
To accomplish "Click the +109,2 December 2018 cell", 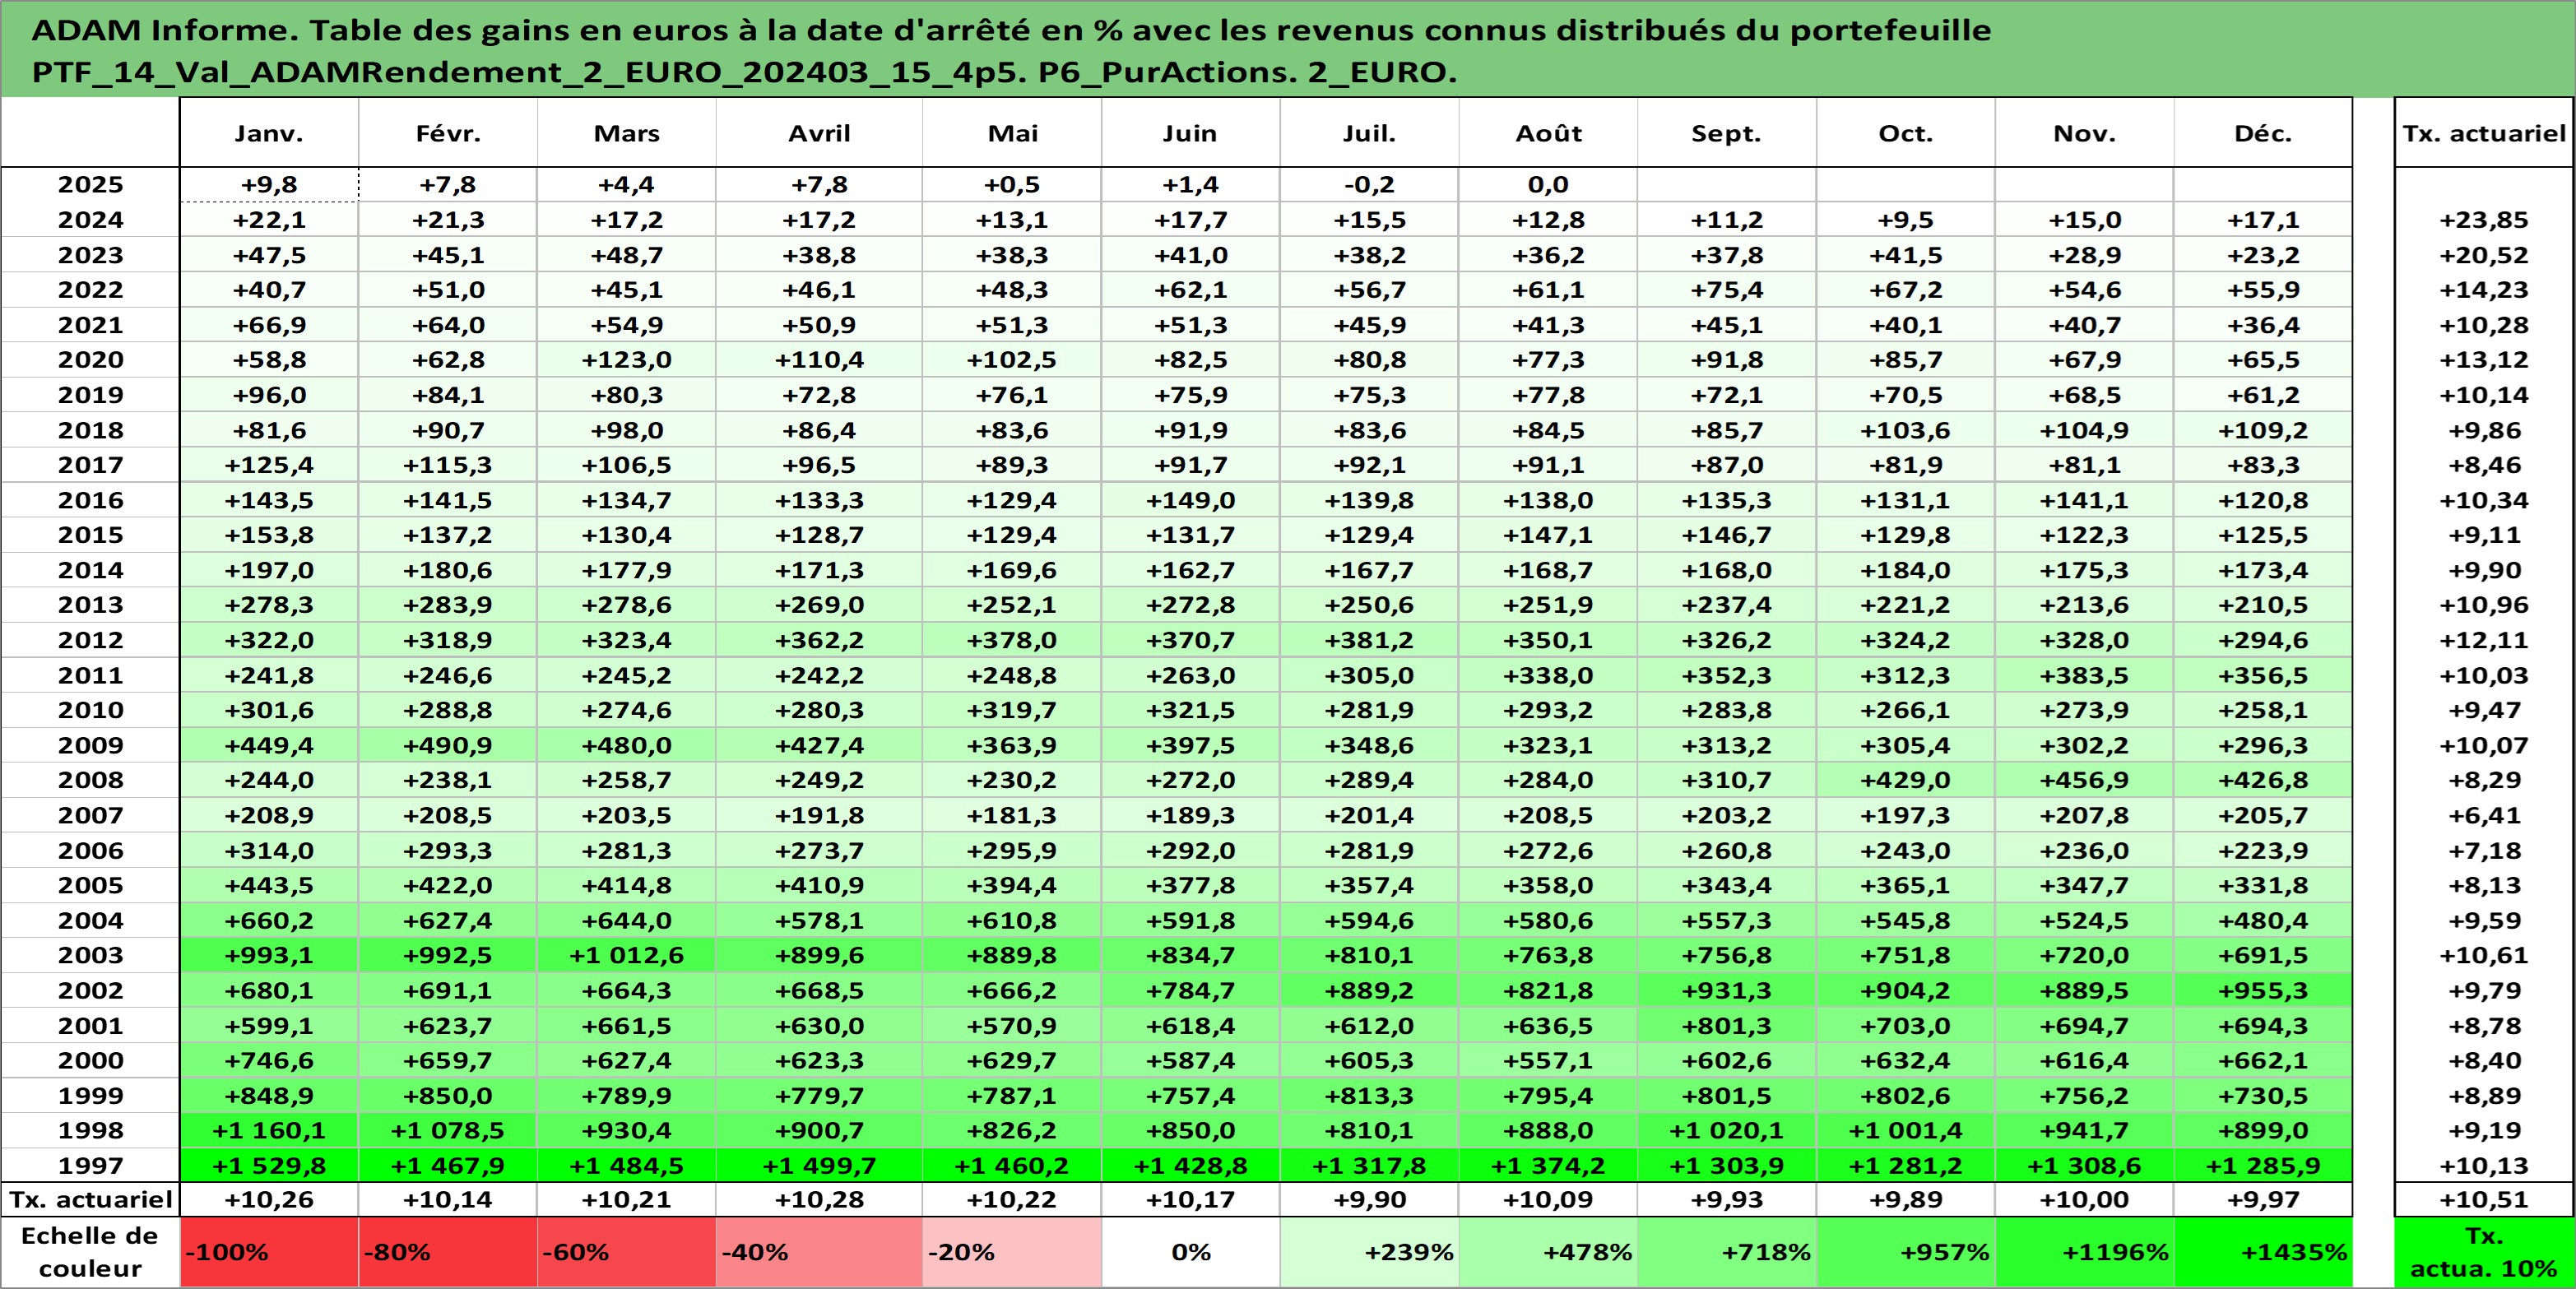I will tap(2263, 430).
